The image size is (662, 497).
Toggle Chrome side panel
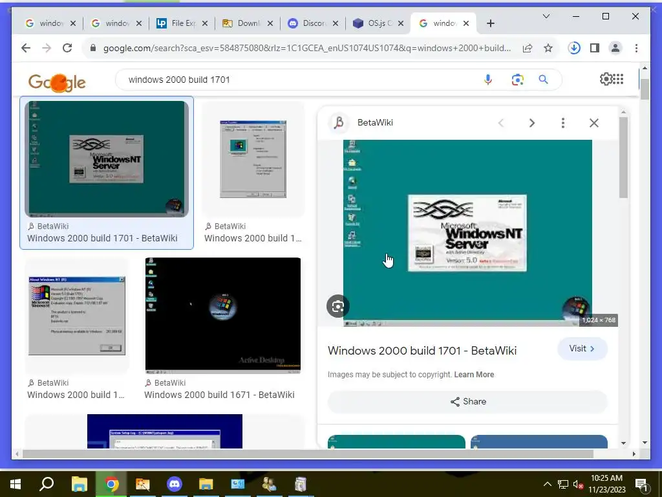pos(595,48)
